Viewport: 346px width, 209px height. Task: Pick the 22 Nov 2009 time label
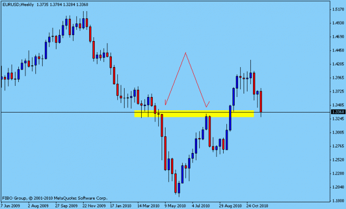pos(94,206)
